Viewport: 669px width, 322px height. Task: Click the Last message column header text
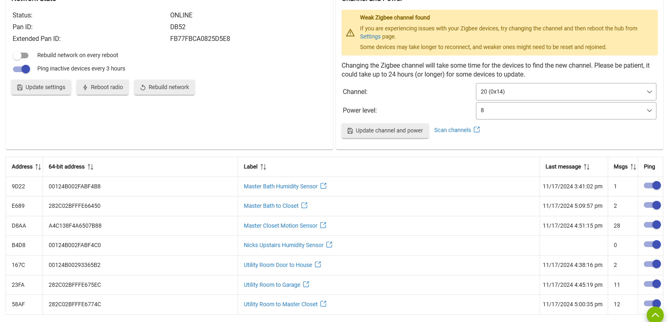click(563, 167)
